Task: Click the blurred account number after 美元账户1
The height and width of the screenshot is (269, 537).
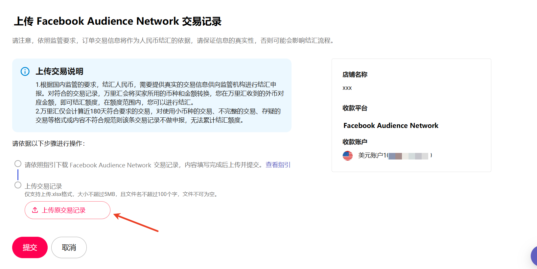Action: tap(408, 156)
